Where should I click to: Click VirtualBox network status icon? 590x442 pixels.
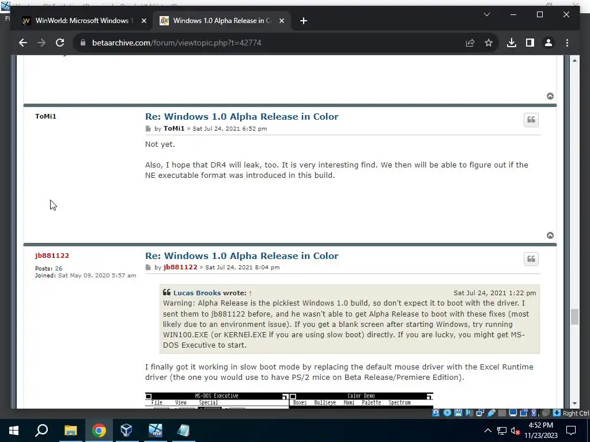pyautogui.click(x=480, y=413)
